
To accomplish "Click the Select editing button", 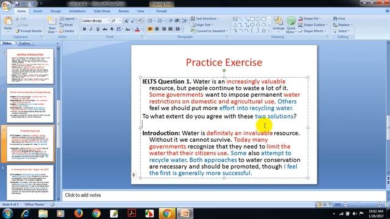I will pos(341,31).
